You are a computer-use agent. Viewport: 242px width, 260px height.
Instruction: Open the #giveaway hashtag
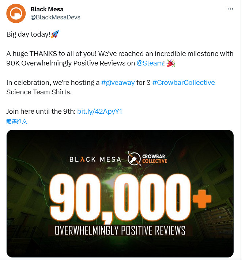pos(118,82)
